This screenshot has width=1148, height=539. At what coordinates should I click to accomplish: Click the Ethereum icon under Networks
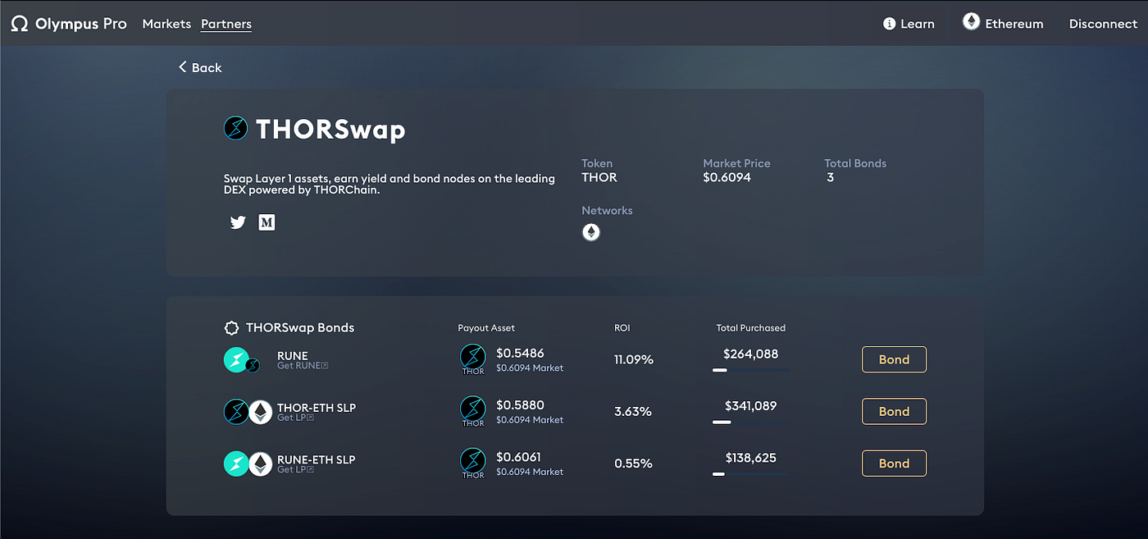tap(590, 233)
